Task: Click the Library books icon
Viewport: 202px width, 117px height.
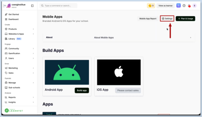Action: click(x=6, y=39)
